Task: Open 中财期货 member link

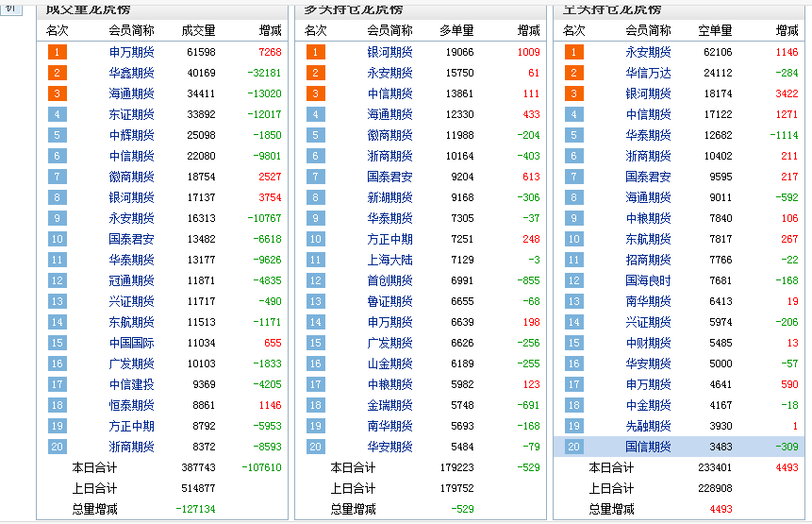Action: pyautogui.click(x=648, y=343)
